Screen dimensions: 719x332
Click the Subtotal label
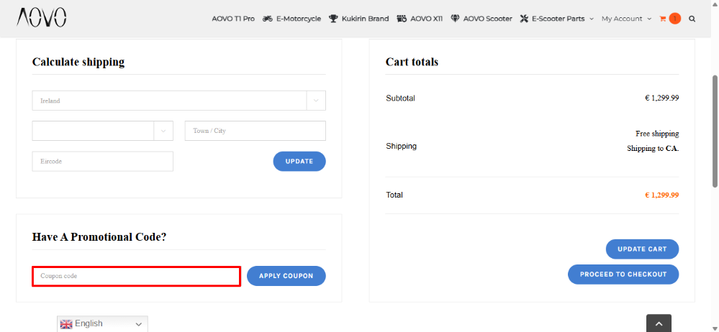[400, 98]
